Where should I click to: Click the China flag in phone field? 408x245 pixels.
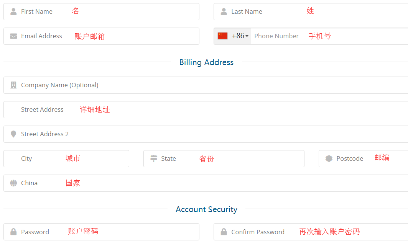click(x=222, y=36)
